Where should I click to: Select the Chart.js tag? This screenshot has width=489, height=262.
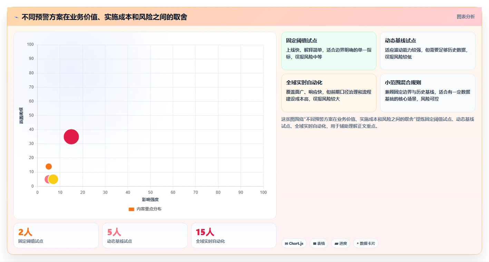(x=294, y=243)
